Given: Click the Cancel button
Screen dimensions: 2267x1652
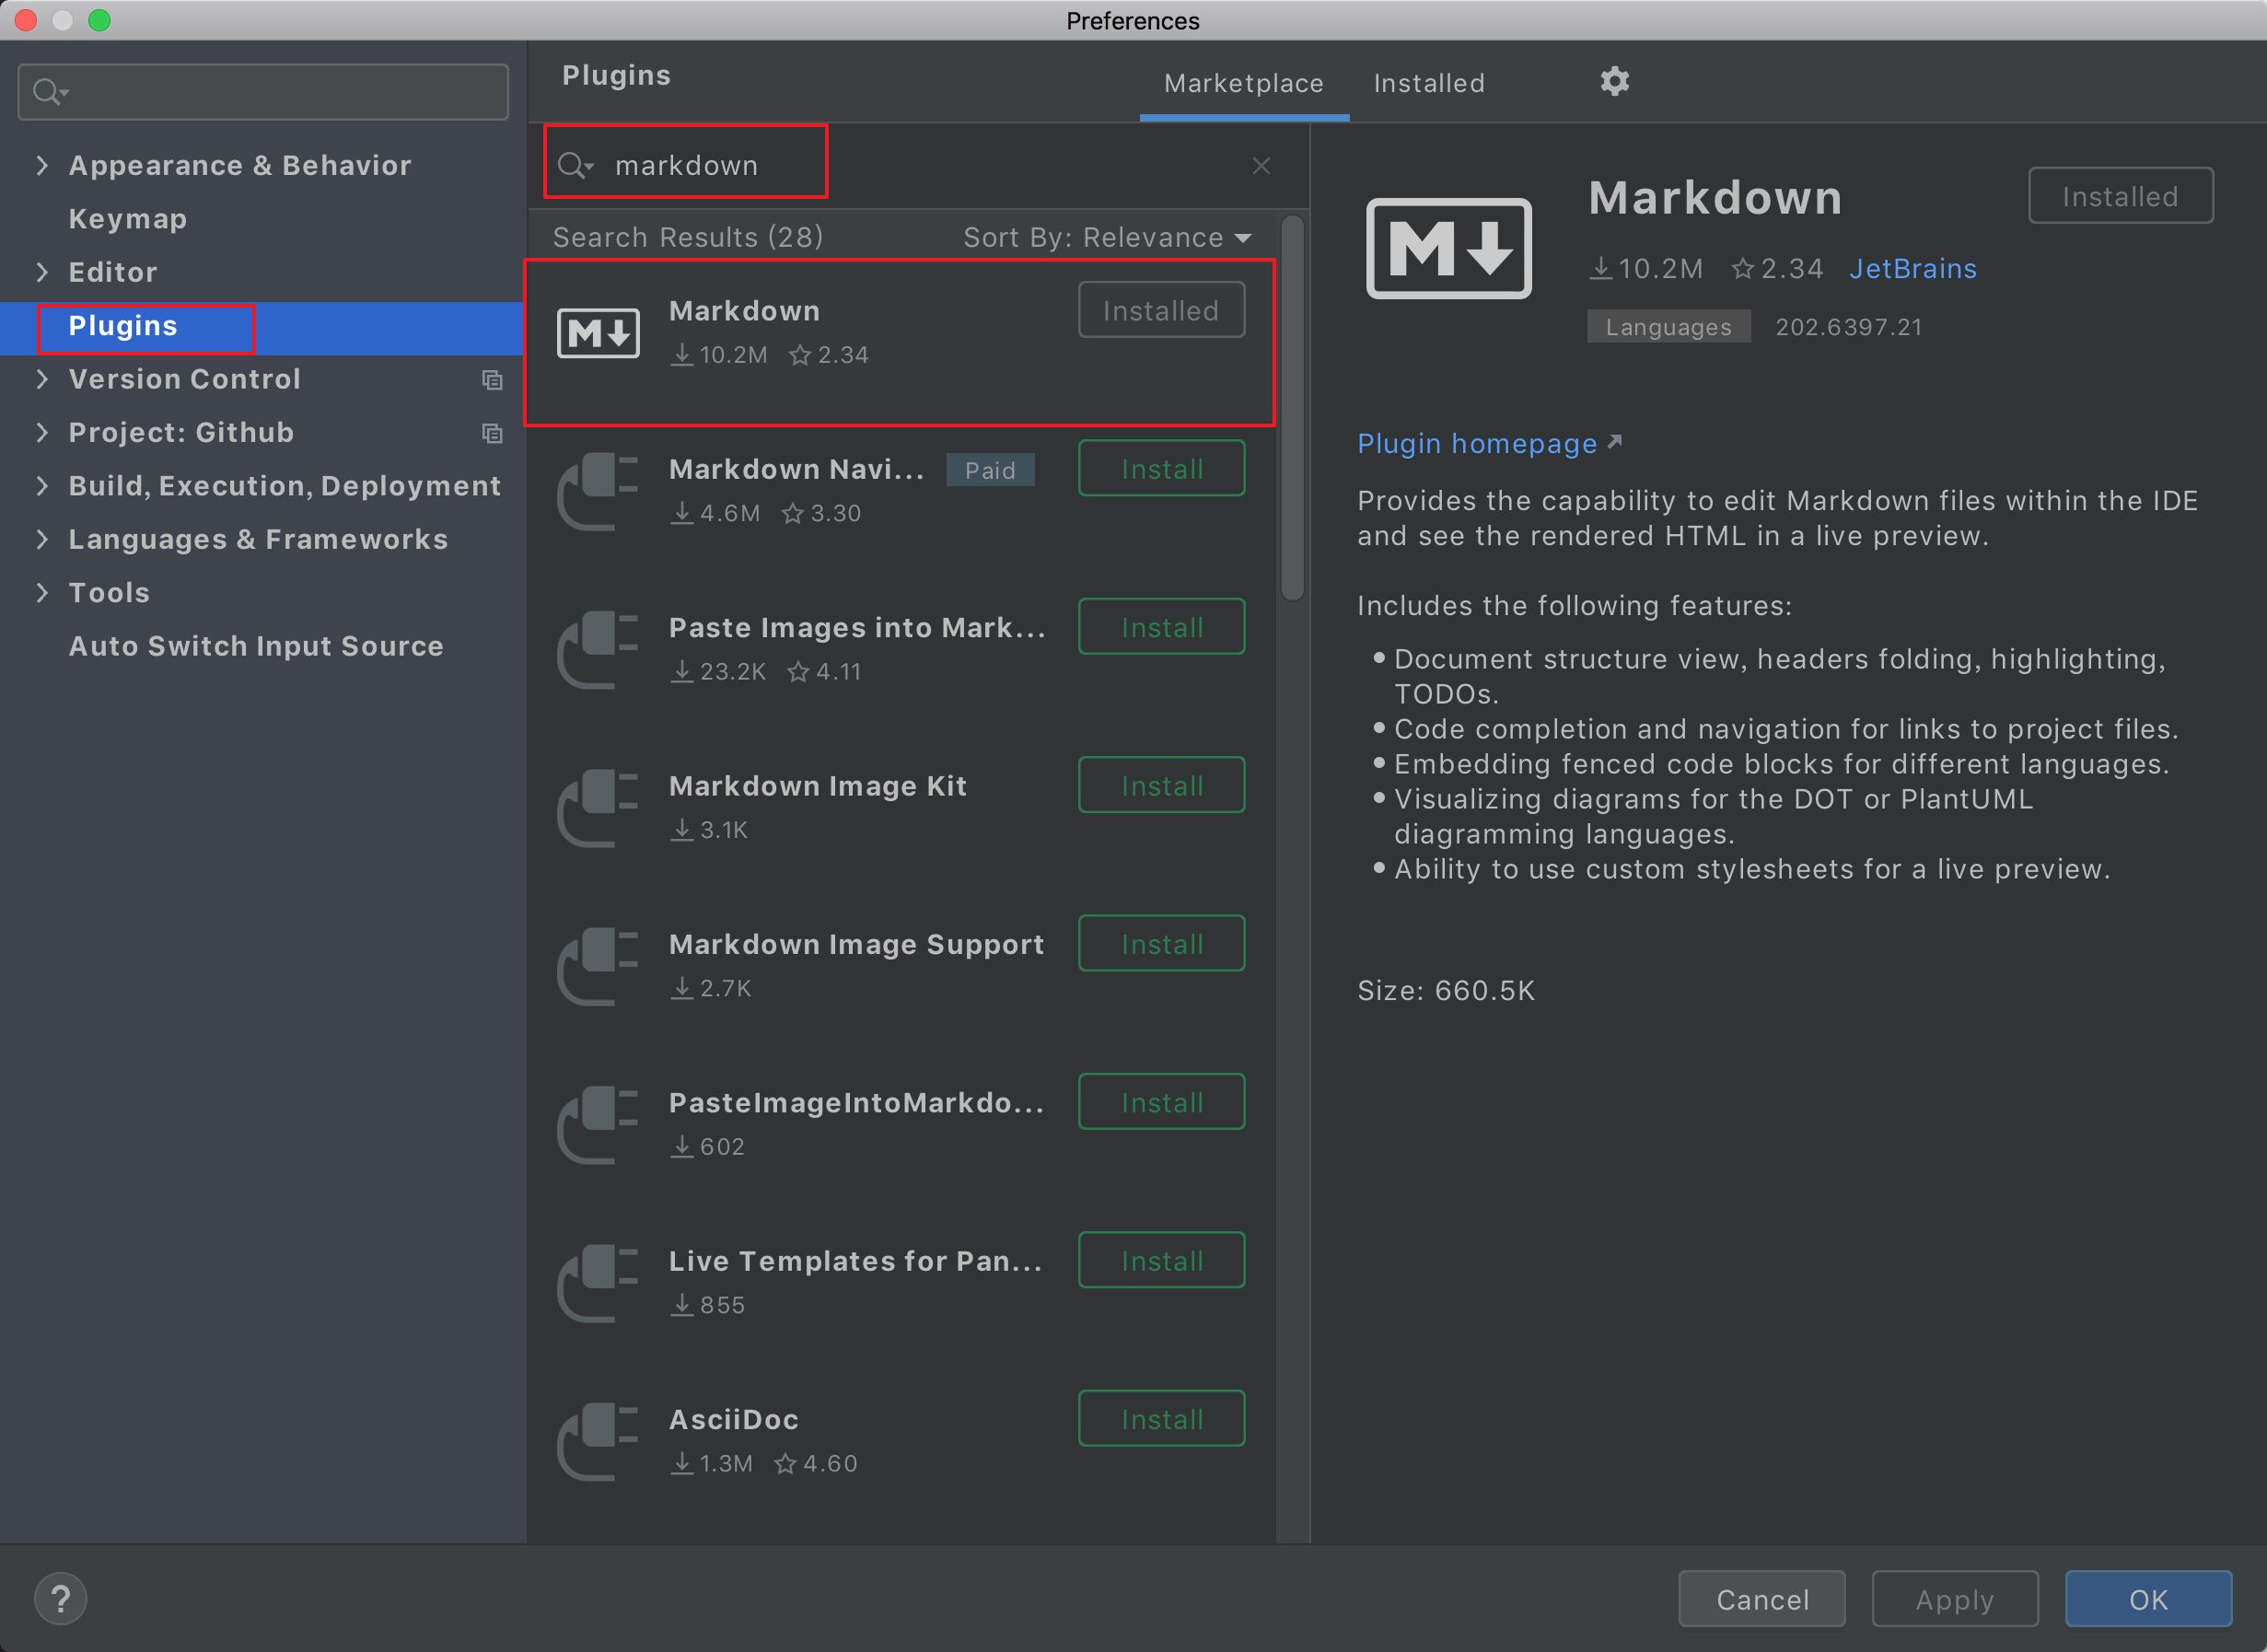Looking at the screenshot, I should pyautogui.click(x=1763, y=1598).
